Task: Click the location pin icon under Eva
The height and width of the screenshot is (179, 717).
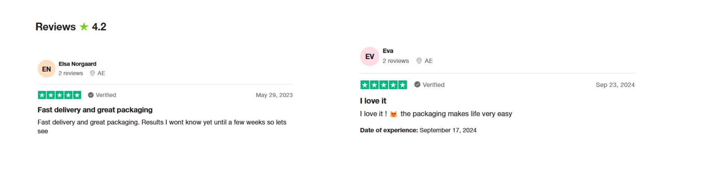Action: pyautogui.click(x=419, y=61)
